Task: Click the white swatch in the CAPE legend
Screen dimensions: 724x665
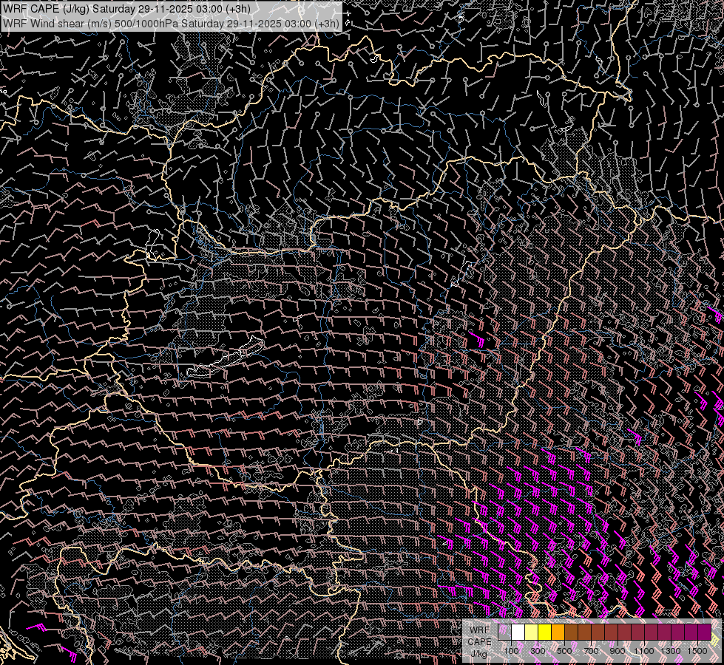Action: (518, 632)
